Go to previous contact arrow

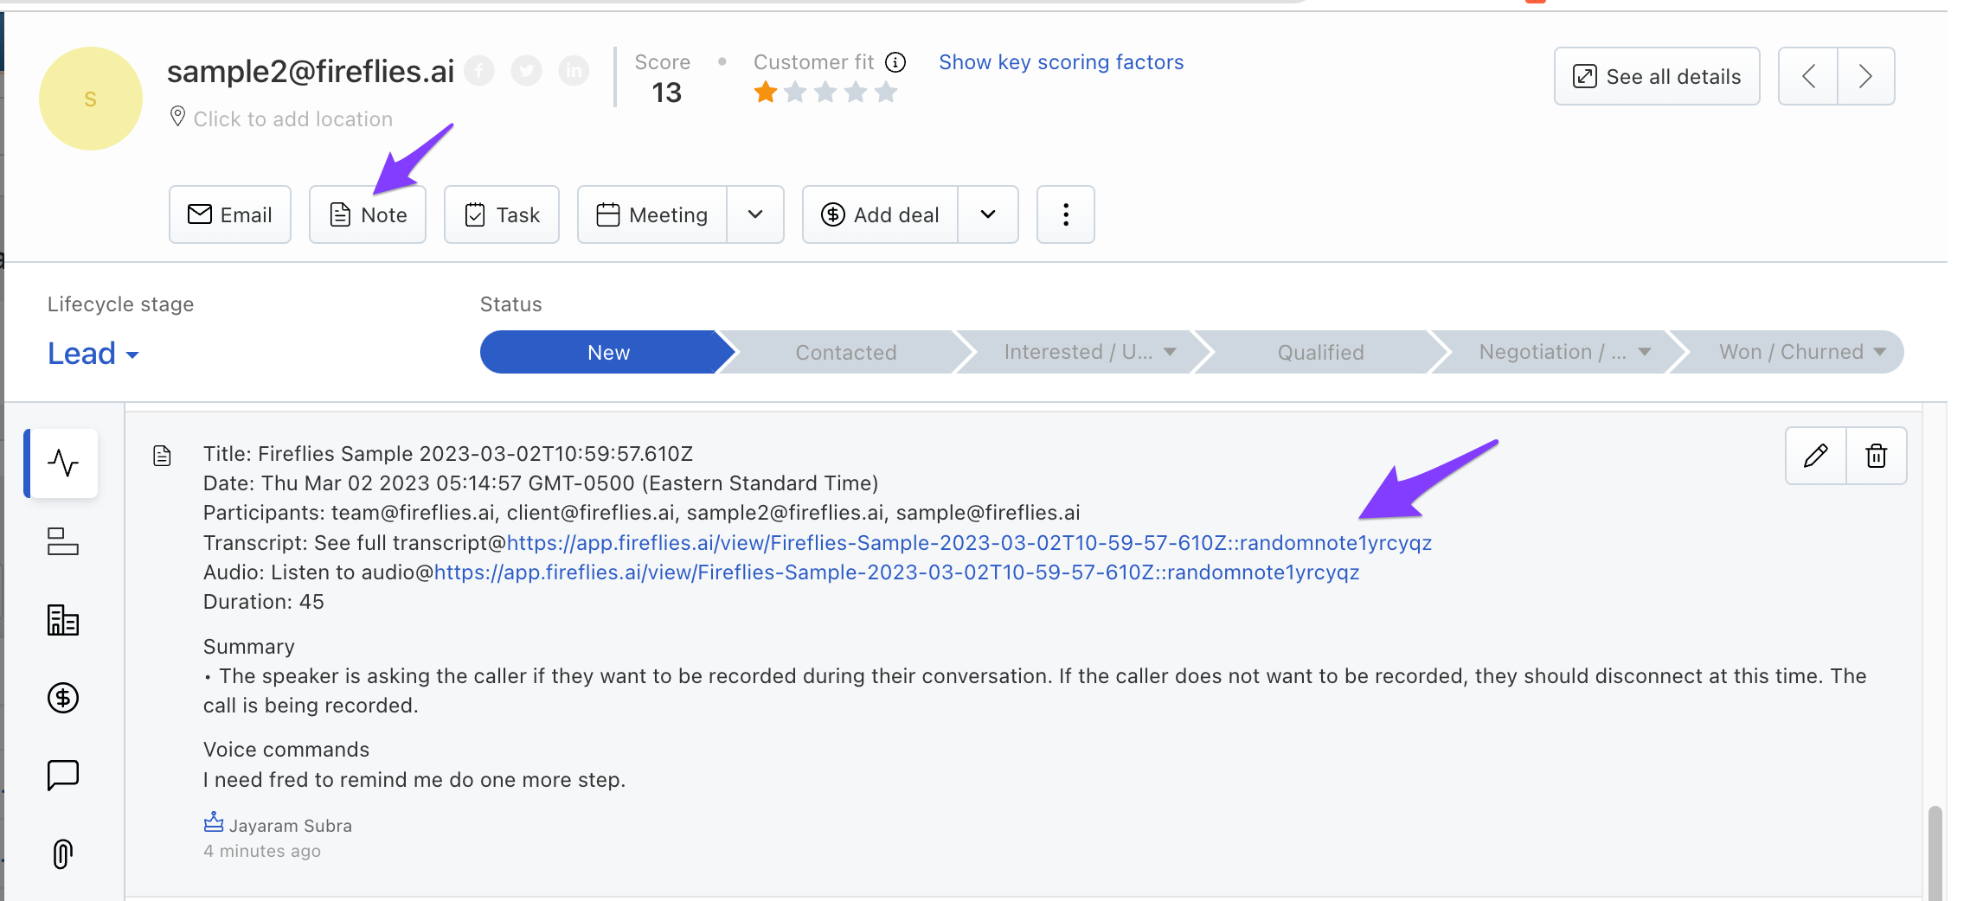click(x=1808, y=76)
